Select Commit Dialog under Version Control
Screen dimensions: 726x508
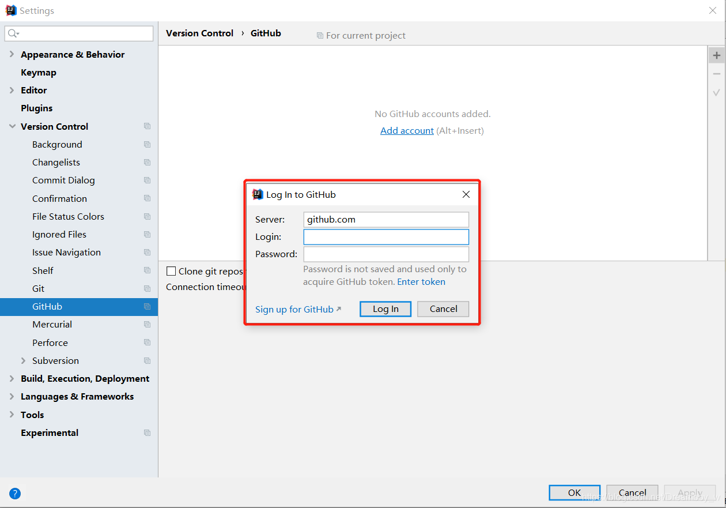[63, 180]
